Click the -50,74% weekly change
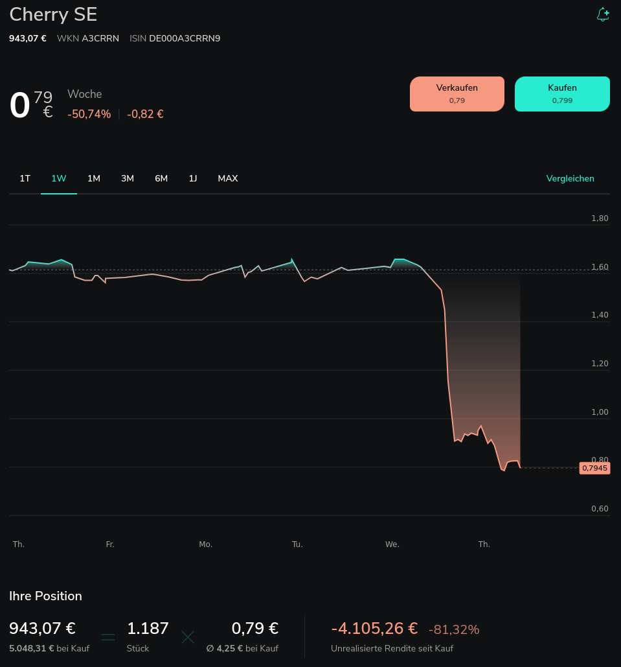Screen dimensions: 621x667 89,114
